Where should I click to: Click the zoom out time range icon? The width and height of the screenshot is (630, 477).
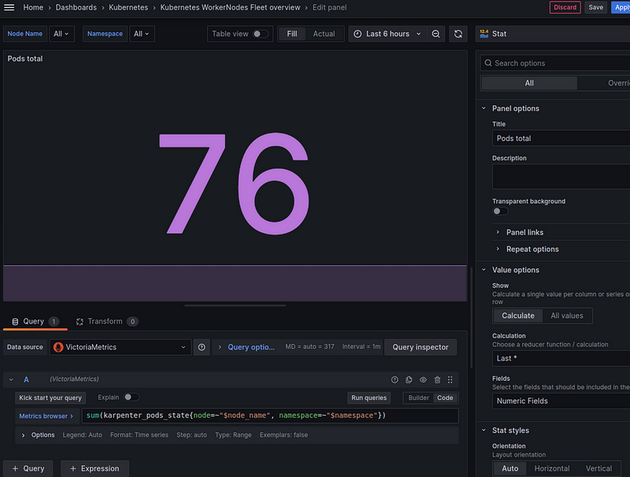point(436,34)
